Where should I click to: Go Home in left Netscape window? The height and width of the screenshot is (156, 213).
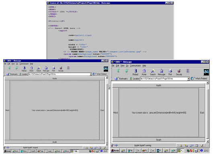click(31, 69)
